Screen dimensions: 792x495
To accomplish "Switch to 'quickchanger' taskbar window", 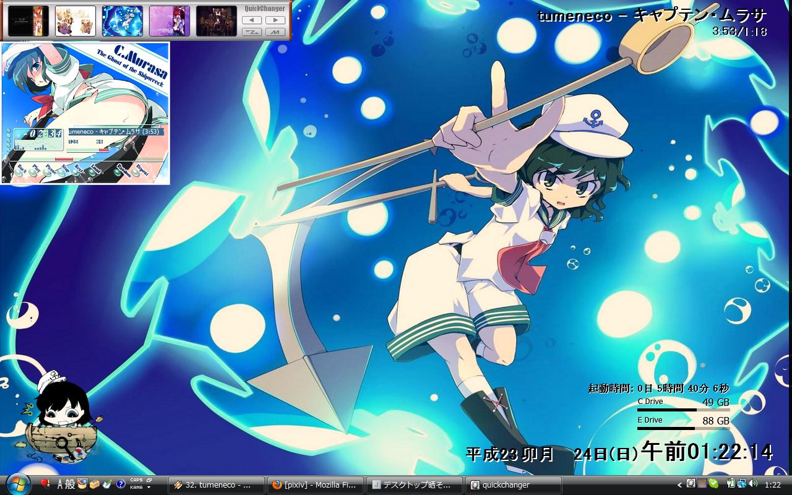I will 514,485.
